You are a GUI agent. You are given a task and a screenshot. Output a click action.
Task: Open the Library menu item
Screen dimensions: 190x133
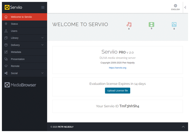24,38
